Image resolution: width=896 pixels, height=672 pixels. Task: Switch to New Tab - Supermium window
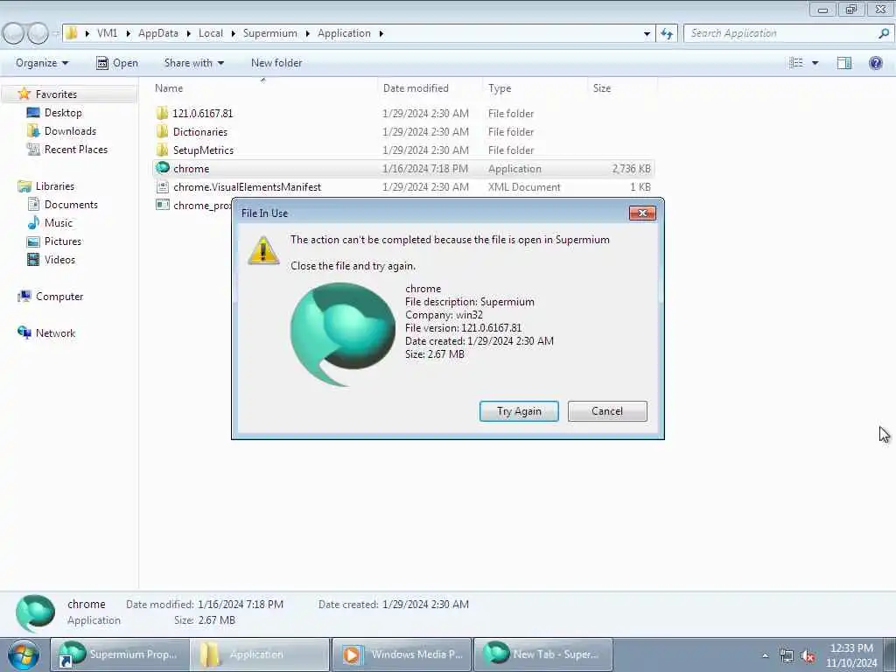tap(542, 654)
